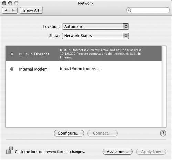Click the forward navigation arrow

pos(13,10)
